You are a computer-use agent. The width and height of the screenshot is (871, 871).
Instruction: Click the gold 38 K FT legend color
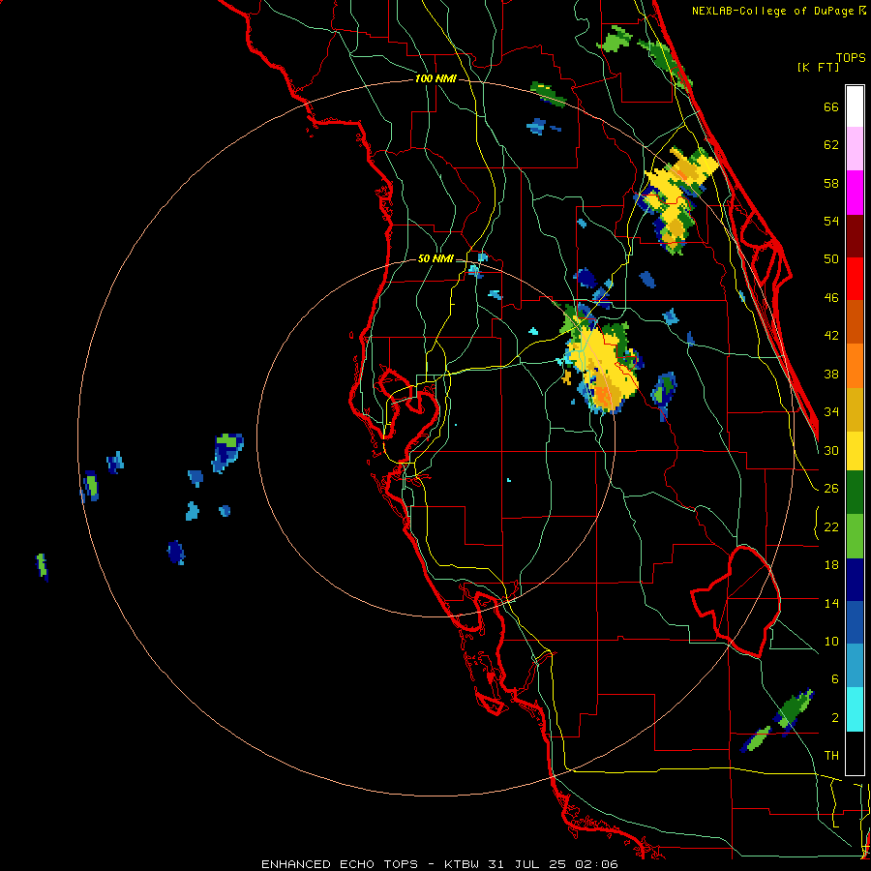click(x=855, y=409)
